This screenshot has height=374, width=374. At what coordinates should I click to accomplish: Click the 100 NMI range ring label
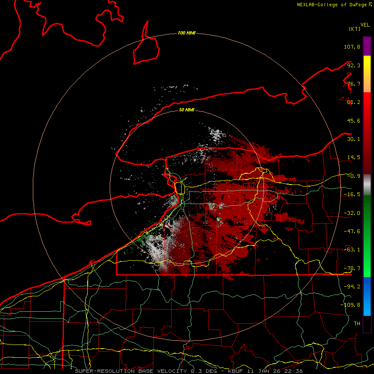(187, 33)
